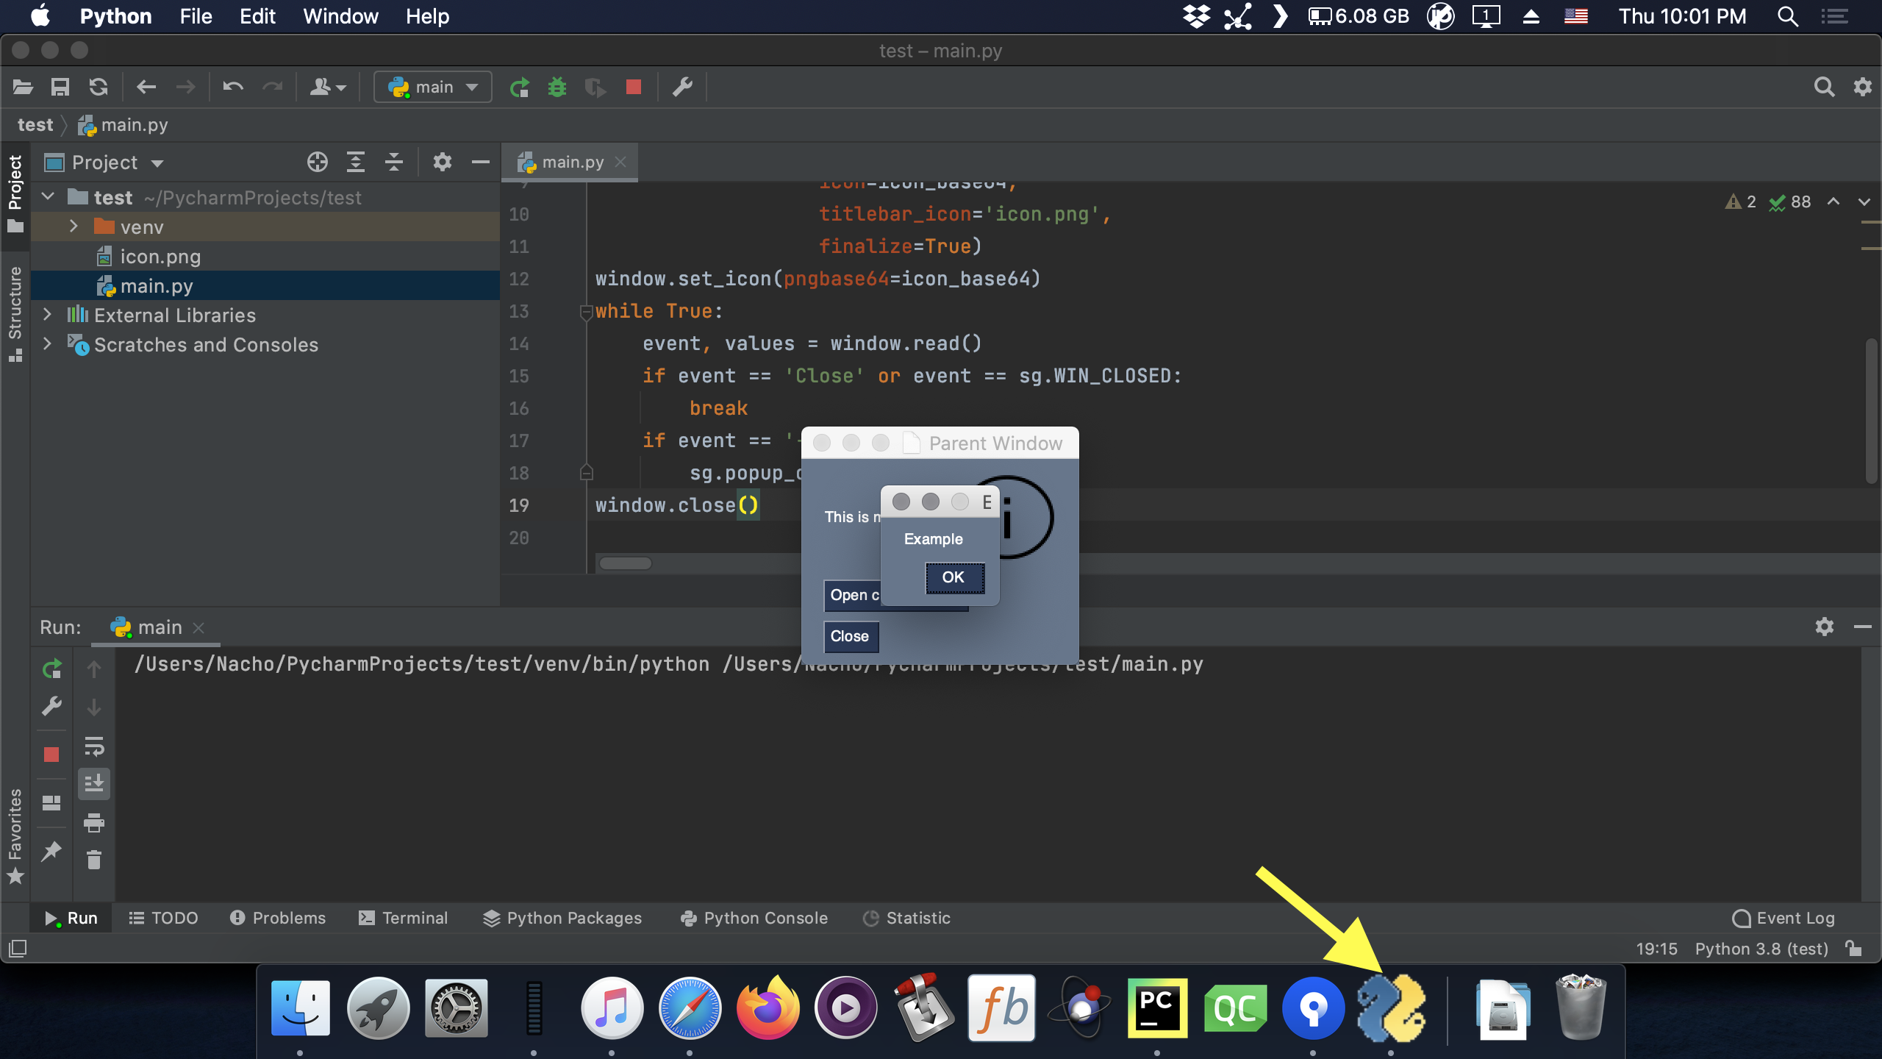Enable scroll to end in Run console

click(x=95, y=783)
